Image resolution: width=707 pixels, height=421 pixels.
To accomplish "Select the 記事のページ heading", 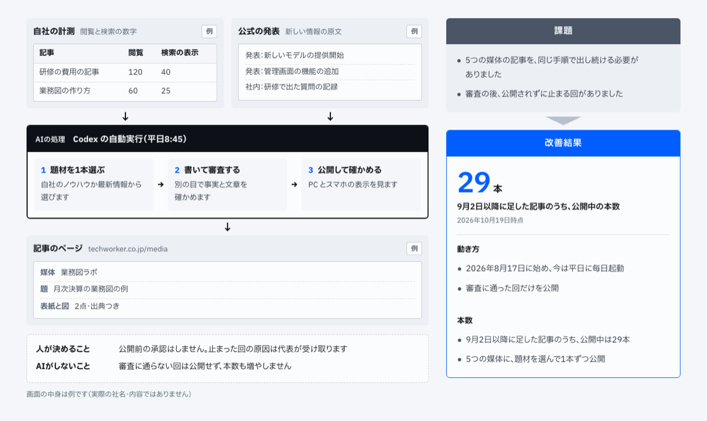I will [58, 248].
